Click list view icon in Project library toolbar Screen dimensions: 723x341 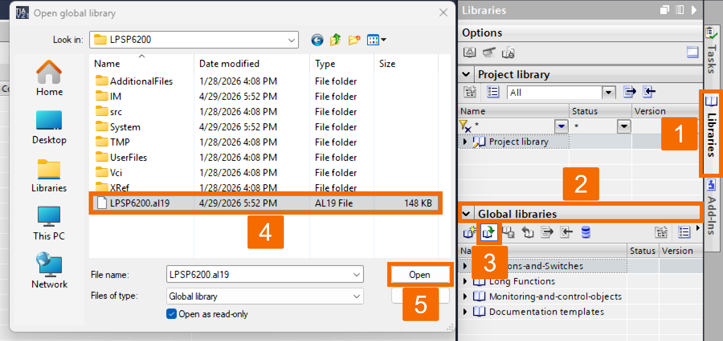click(x=493, y=92)
